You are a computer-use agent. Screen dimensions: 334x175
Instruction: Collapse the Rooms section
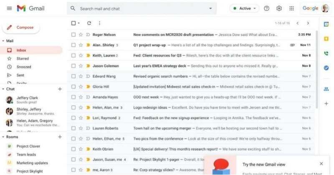(3, 137)
